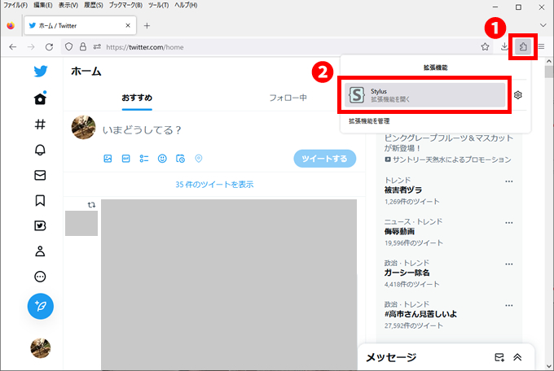Open Explore with the hashtag icon
This screenshot has width=554, height=371.
click(x=40, y=124)
